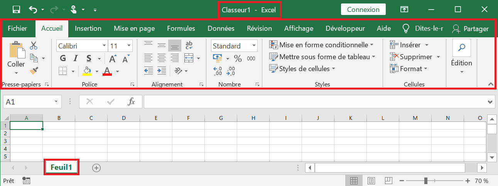Center text horizontally
This screenshot has width=498, height=186.
pyautogui.click(x=162, y=58)
